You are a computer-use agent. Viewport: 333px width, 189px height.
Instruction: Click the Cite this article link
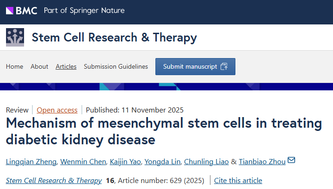[x=238, y=180]
